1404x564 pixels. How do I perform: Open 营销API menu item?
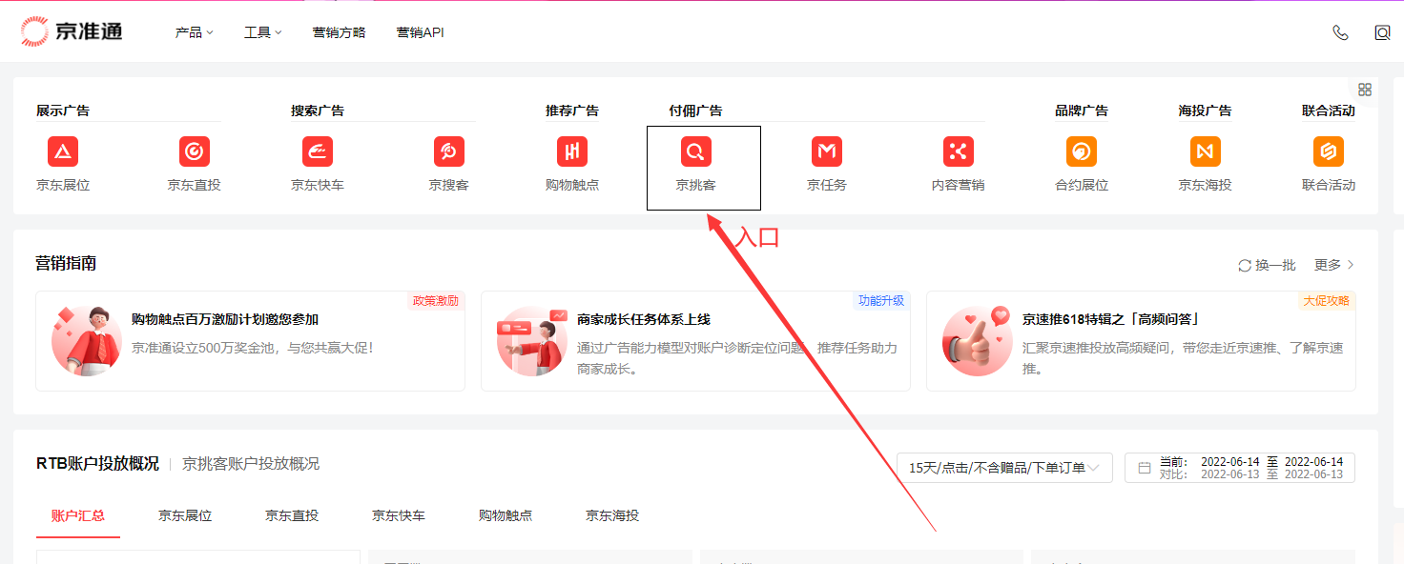pos(421,32)
